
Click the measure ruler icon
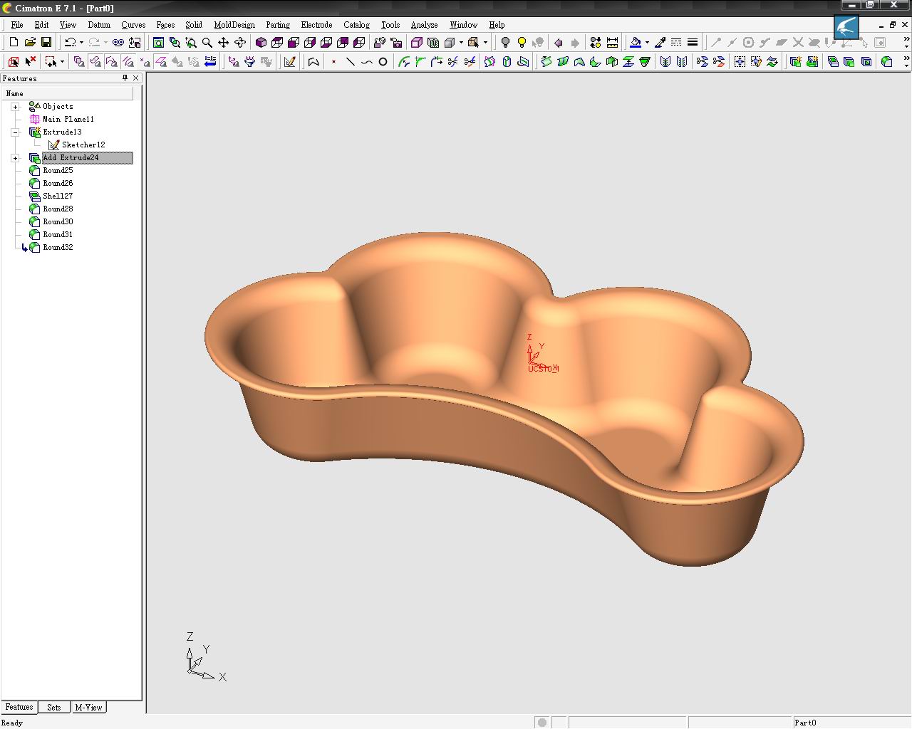click(x=612, y=43)
